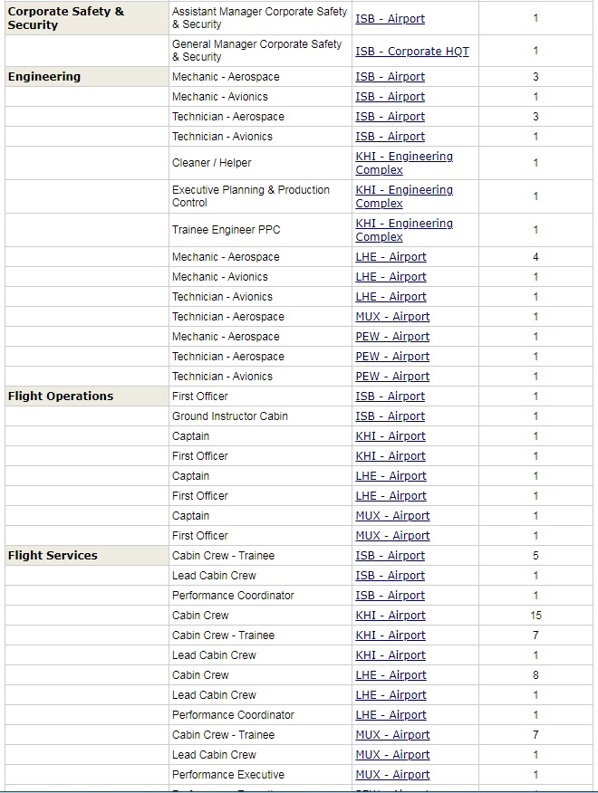Click KHI - Engineering Complex link beside Trainee Engineer PPC

pyautogui.click(x=403, y=230)
